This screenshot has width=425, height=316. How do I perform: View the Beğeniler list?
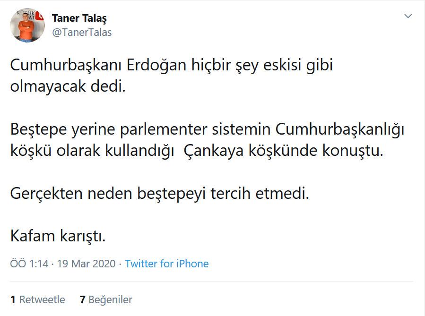(111, 299)
